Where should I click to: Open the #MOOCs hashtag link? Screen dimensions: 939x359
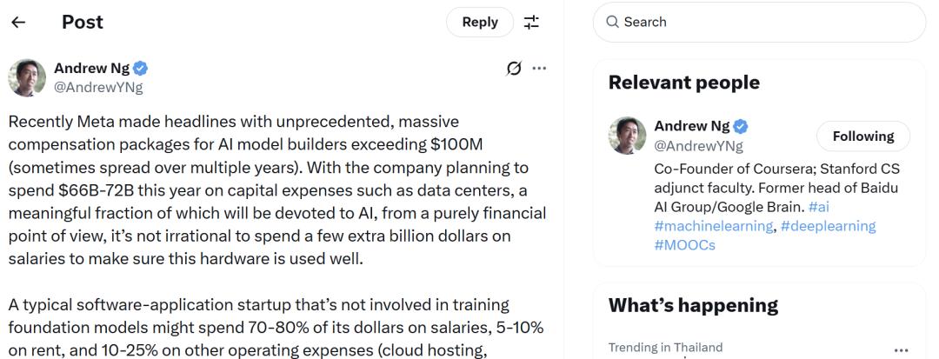[x=684, y=245]
